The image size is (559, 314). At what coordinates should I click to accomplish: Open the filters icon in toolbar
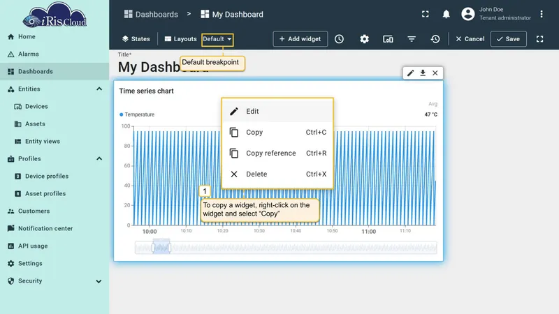pyautogui.click(x=412, y=39)
